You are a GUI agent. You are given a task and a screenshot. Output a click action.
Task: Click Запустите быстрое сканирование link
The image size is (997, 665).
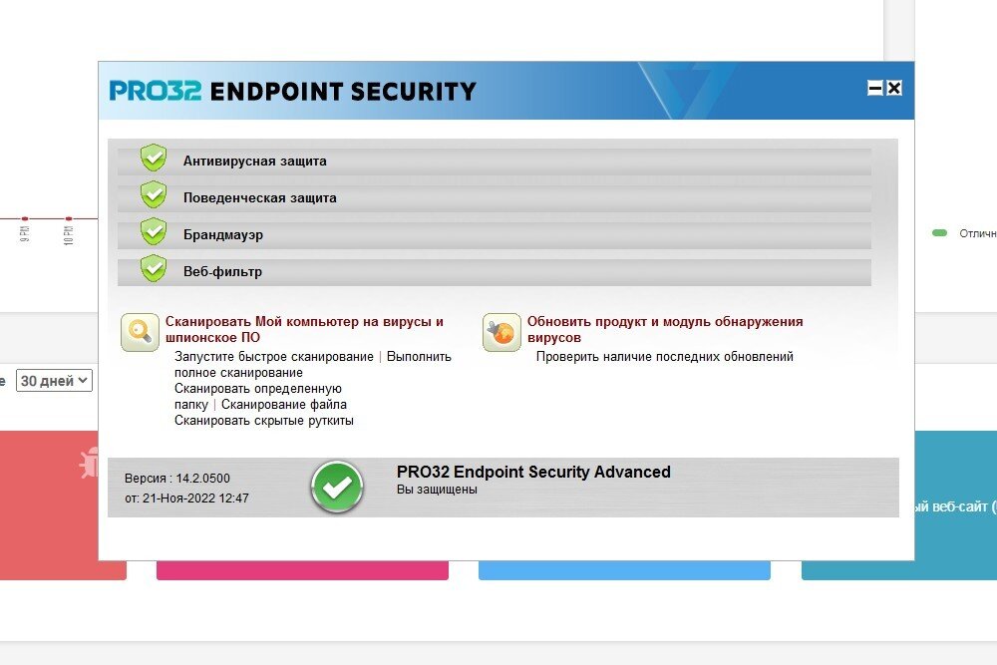point(274,357)
